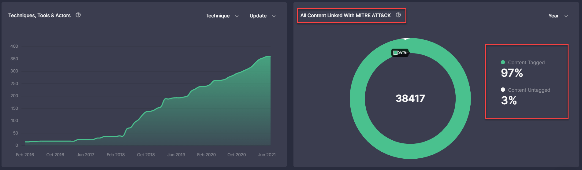Click the green swatch in the 97% tooltip
Viewport: 582px width, 170px height.
(x=395, y=53)
